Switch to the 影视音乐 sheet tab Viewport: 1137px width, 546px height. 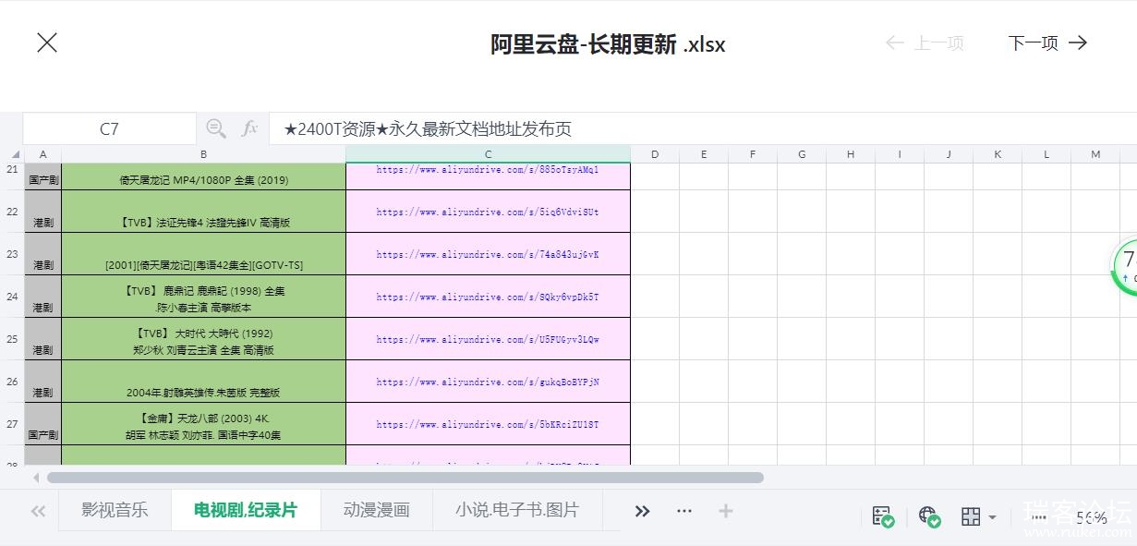115,510
